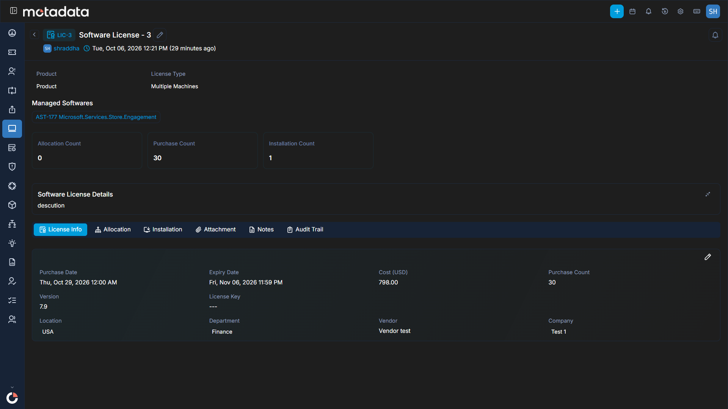The image size is (728, 409).
Task: Click the cost value 798.00
Action: tap(388, 283)
